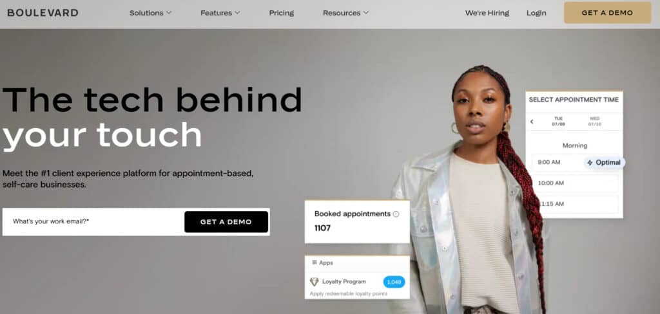
Task: Click the back arrow in appointment calendar
Action: (x=532, y=122)
